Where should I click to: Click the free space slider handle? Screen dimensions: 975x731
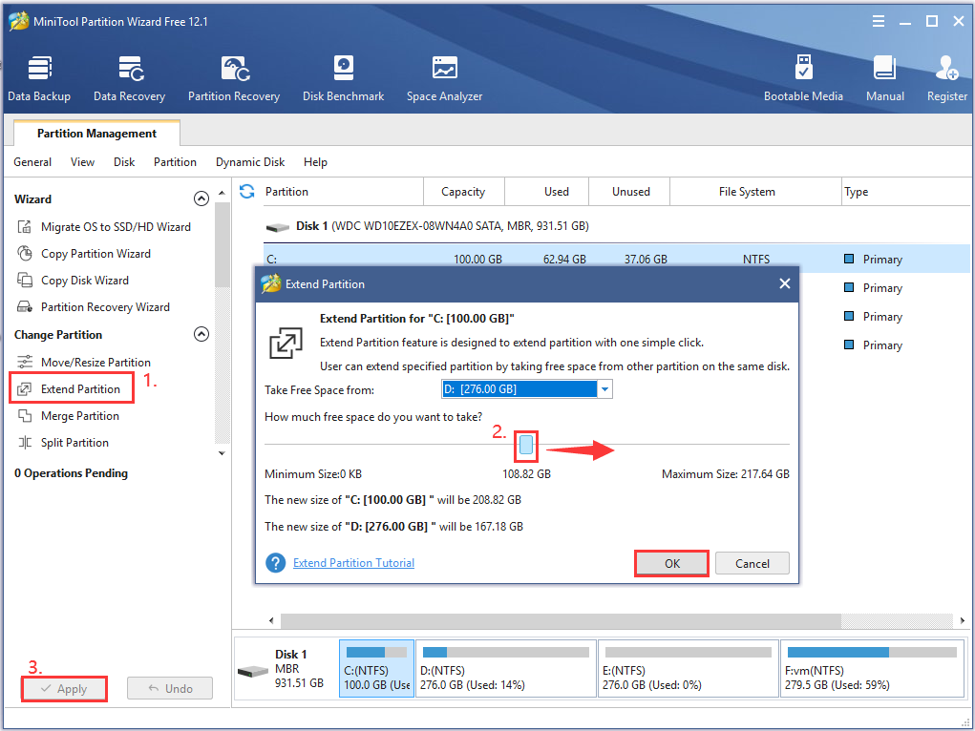526,445
